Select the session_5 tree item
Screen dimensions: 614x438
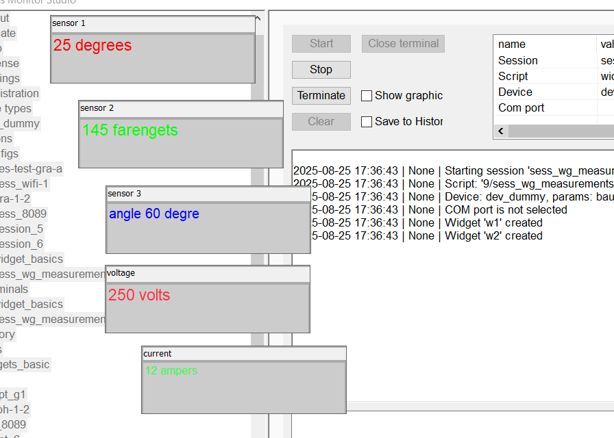pyautogui.click(x=21, y=229)
